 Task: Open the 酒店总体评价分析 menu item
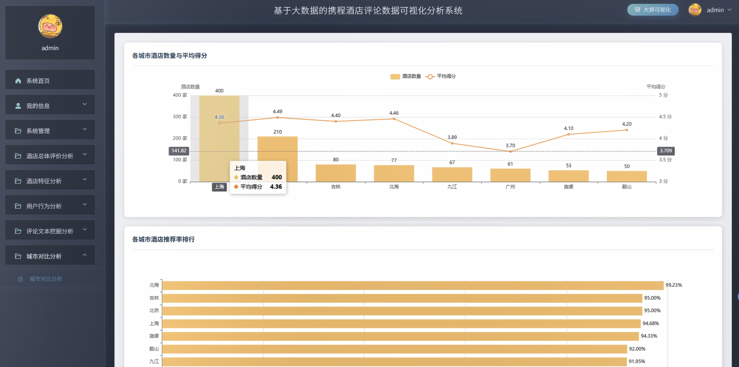coord(50,155)
